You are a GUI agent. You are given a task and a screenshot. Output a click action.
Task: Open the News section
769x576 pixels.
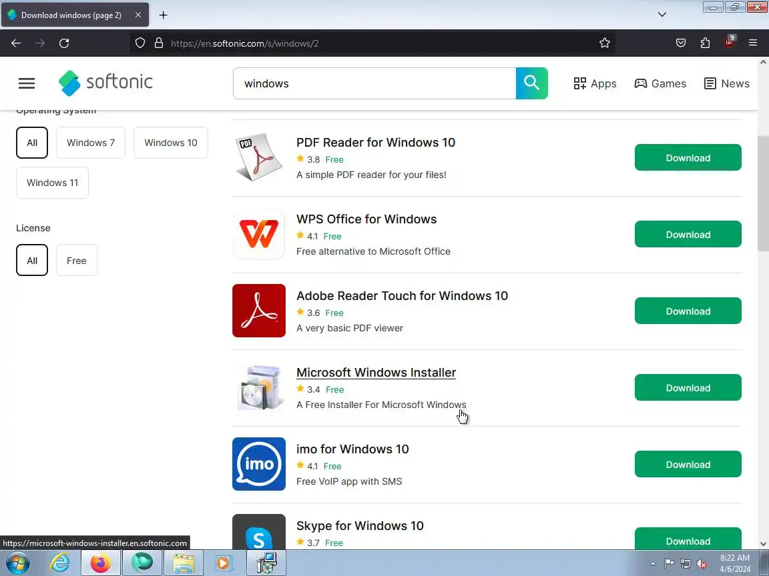(727, 84)
